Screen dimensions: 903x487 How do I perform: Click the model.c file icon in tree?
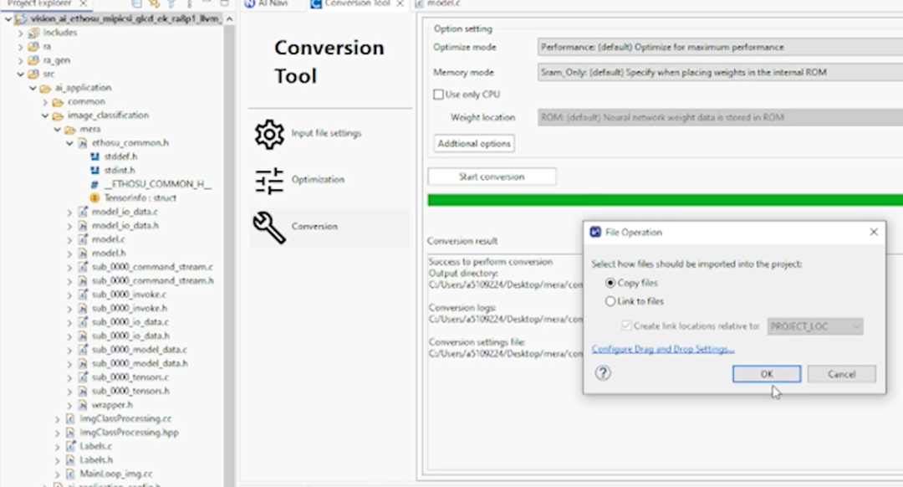[x=83, y=239]
